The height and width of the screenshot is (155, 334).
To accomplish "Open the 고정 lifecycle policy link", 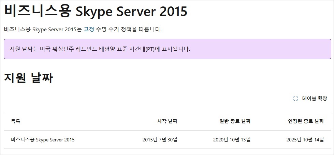I will point(89,29).
